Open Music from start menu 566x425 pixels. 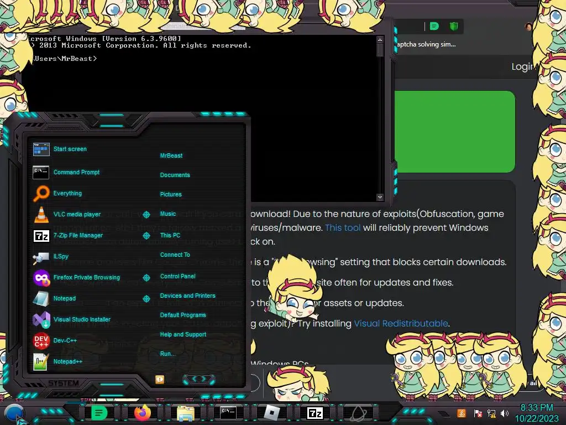click(168, 214)
